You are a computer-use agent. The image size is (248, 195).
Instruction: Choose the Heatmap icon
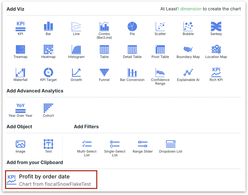click(48, 50)
